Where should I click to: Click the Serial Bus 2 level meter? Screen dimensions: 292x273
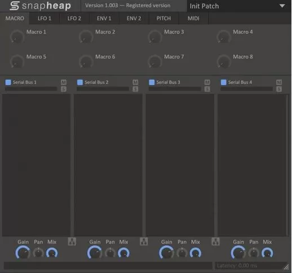point(103,89)
